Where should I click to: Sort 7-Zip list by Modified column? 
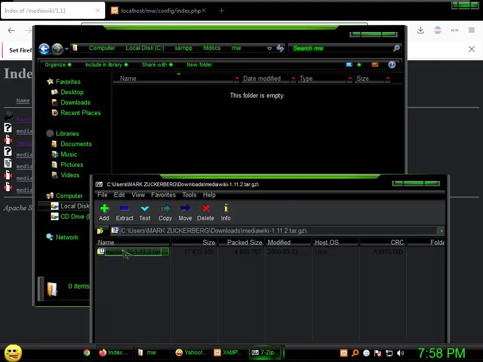(288, 242)
